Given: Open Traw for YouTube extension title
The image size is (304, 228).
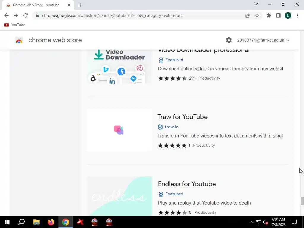Looking at the screenshot, I should (182, 117).
